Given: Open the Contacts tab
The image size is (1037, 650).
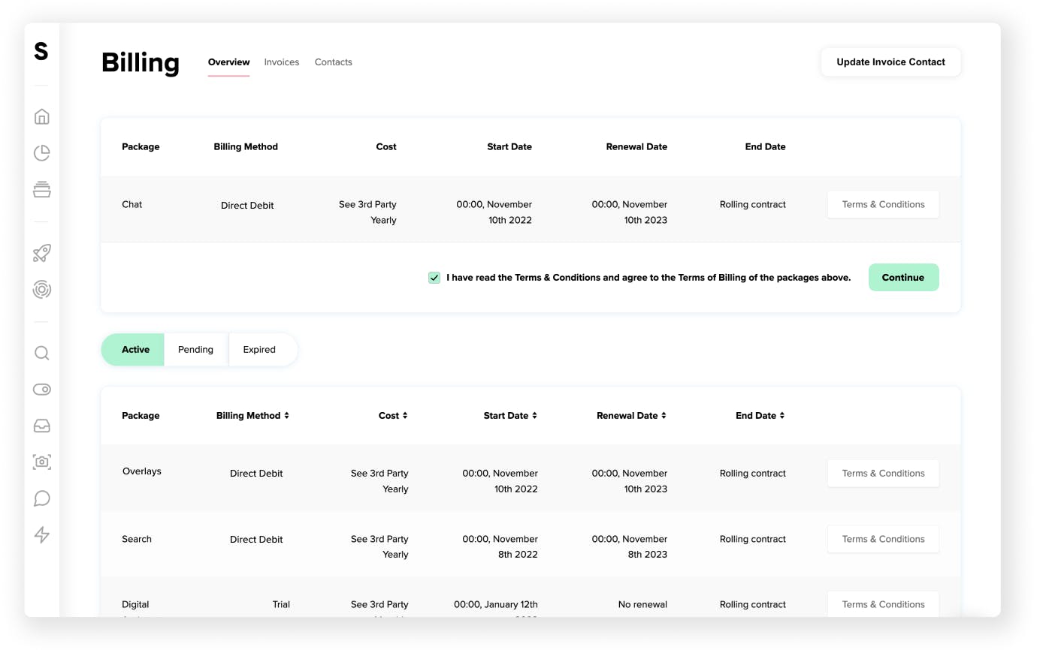Looking at the screenshot, I should pyautogui.click(x=334, y=62).
